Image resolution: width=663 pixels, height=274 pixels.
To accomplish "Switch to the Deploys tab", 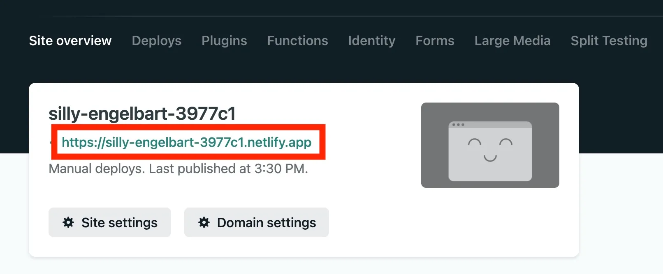I will point(157,41).
